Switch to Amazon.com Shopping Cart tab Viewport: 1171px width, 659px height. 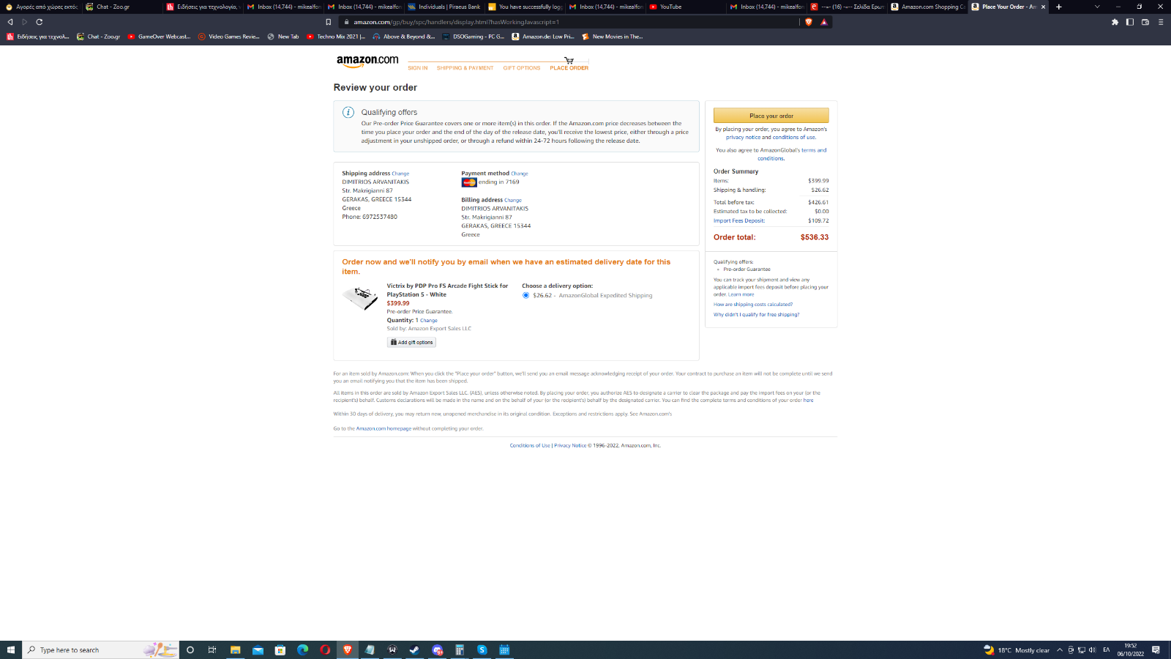(927, 7)
